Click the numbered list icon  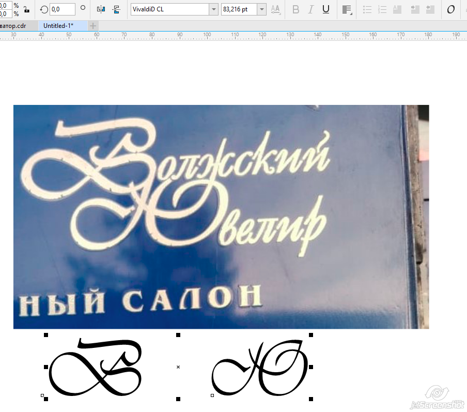(x=382, y=9)
